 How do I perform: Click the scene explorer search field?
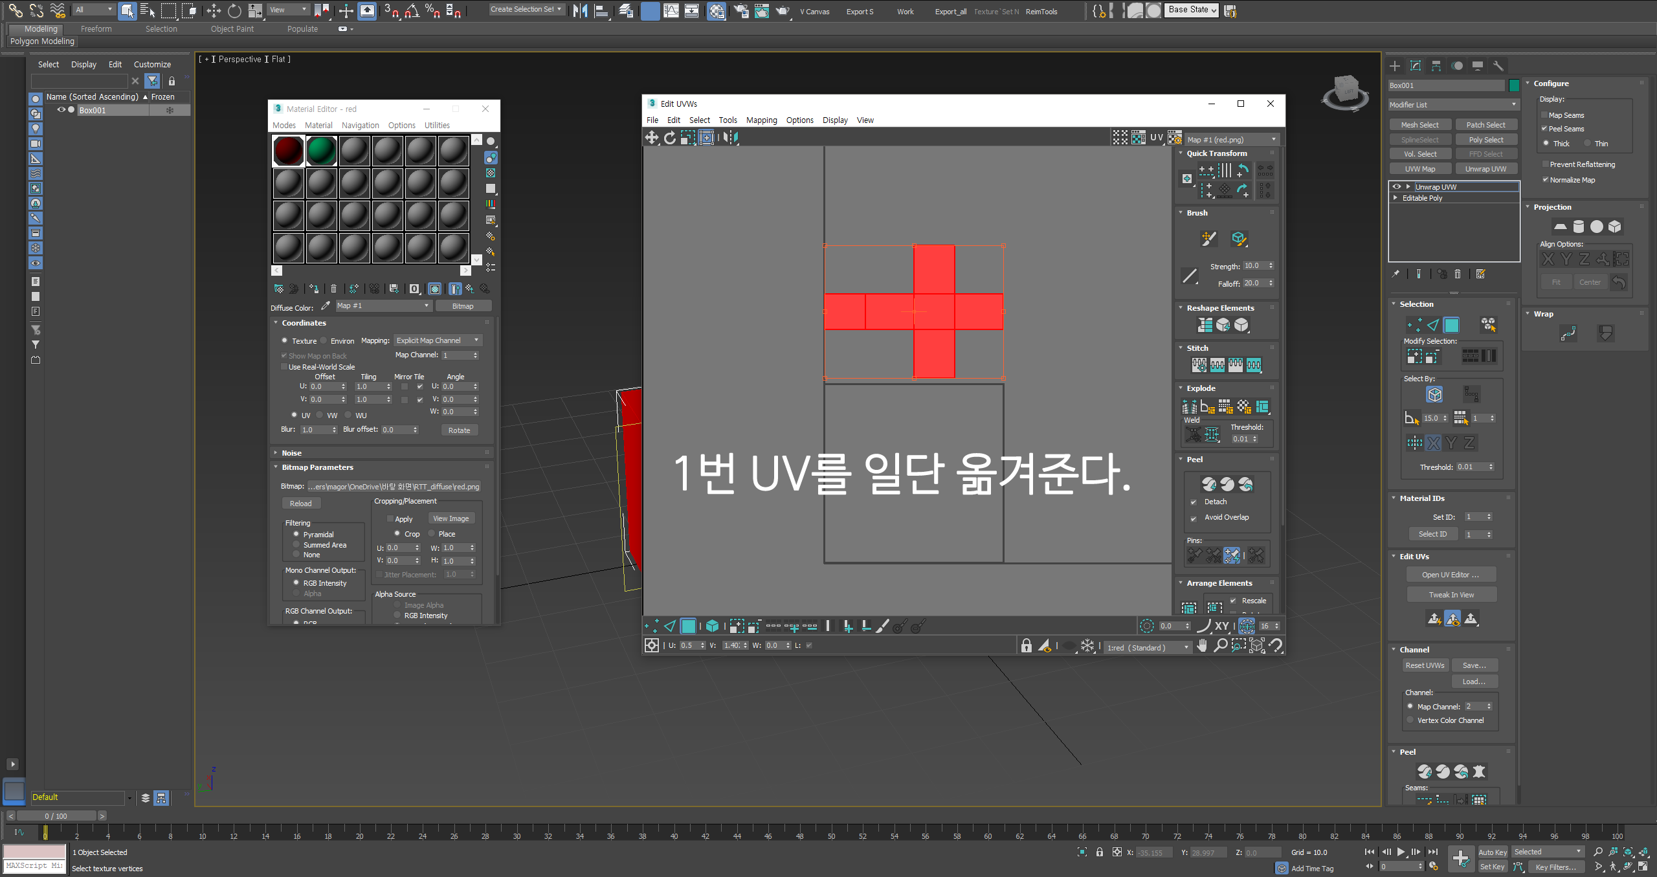(79, 81)
